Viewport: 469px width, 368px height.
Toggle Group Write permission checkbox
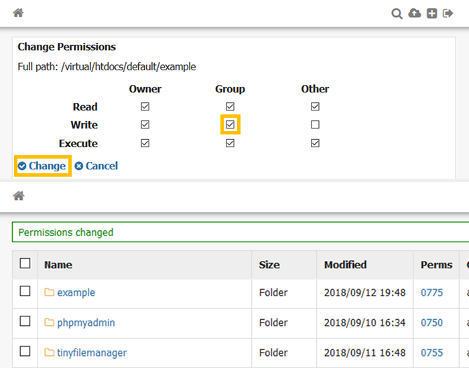pyautogui.click(x=230, y=124)
